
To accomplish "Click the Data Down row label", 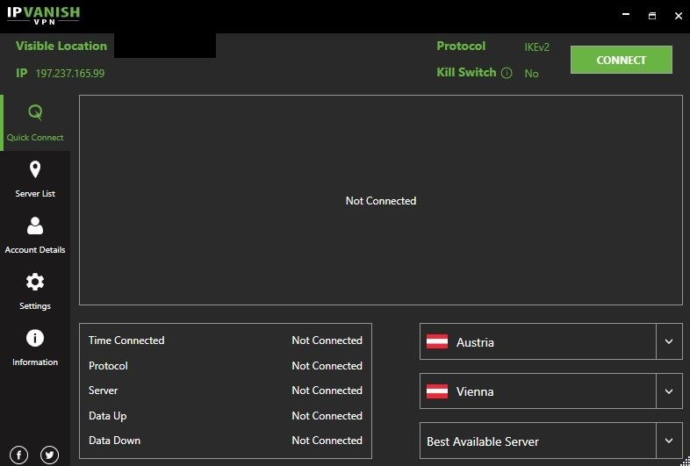I will [114, 441].
